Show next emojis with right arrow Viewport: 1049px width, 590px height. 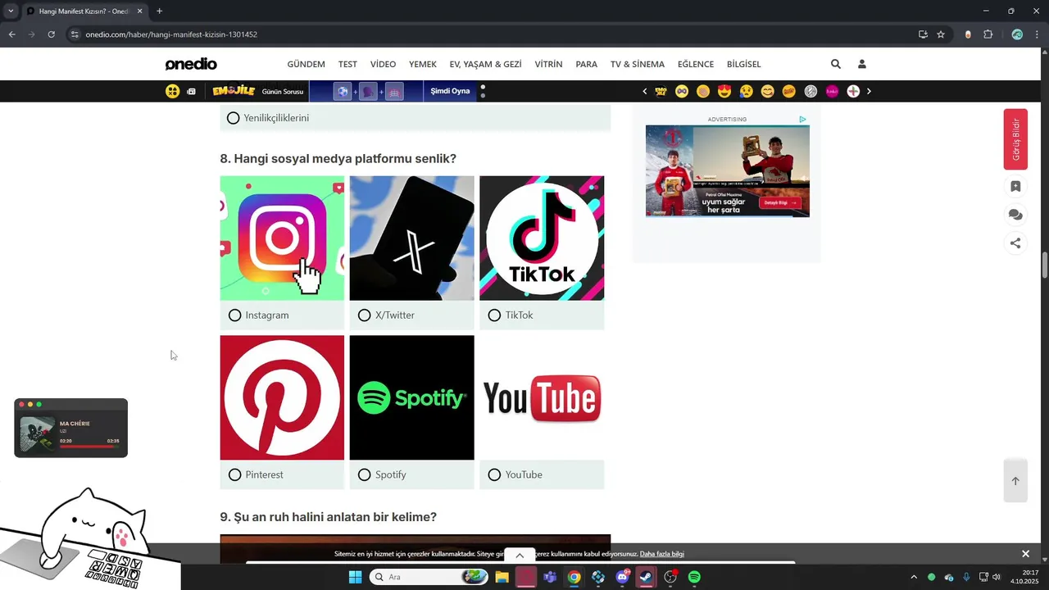[x=869, y=91]
